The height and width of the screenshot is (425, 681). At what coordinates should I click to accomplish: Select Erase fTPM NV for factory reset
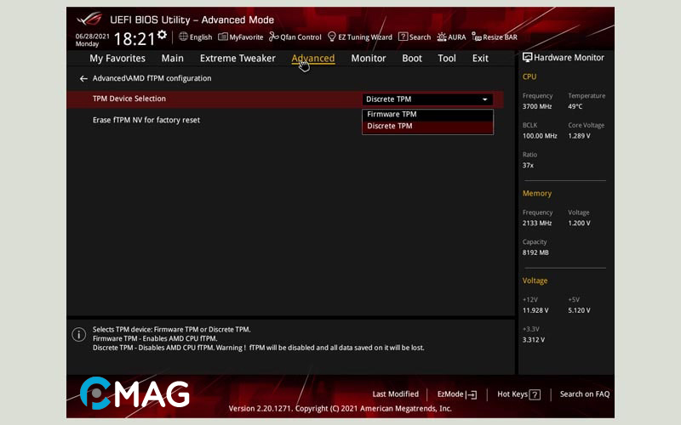point(146,120)
